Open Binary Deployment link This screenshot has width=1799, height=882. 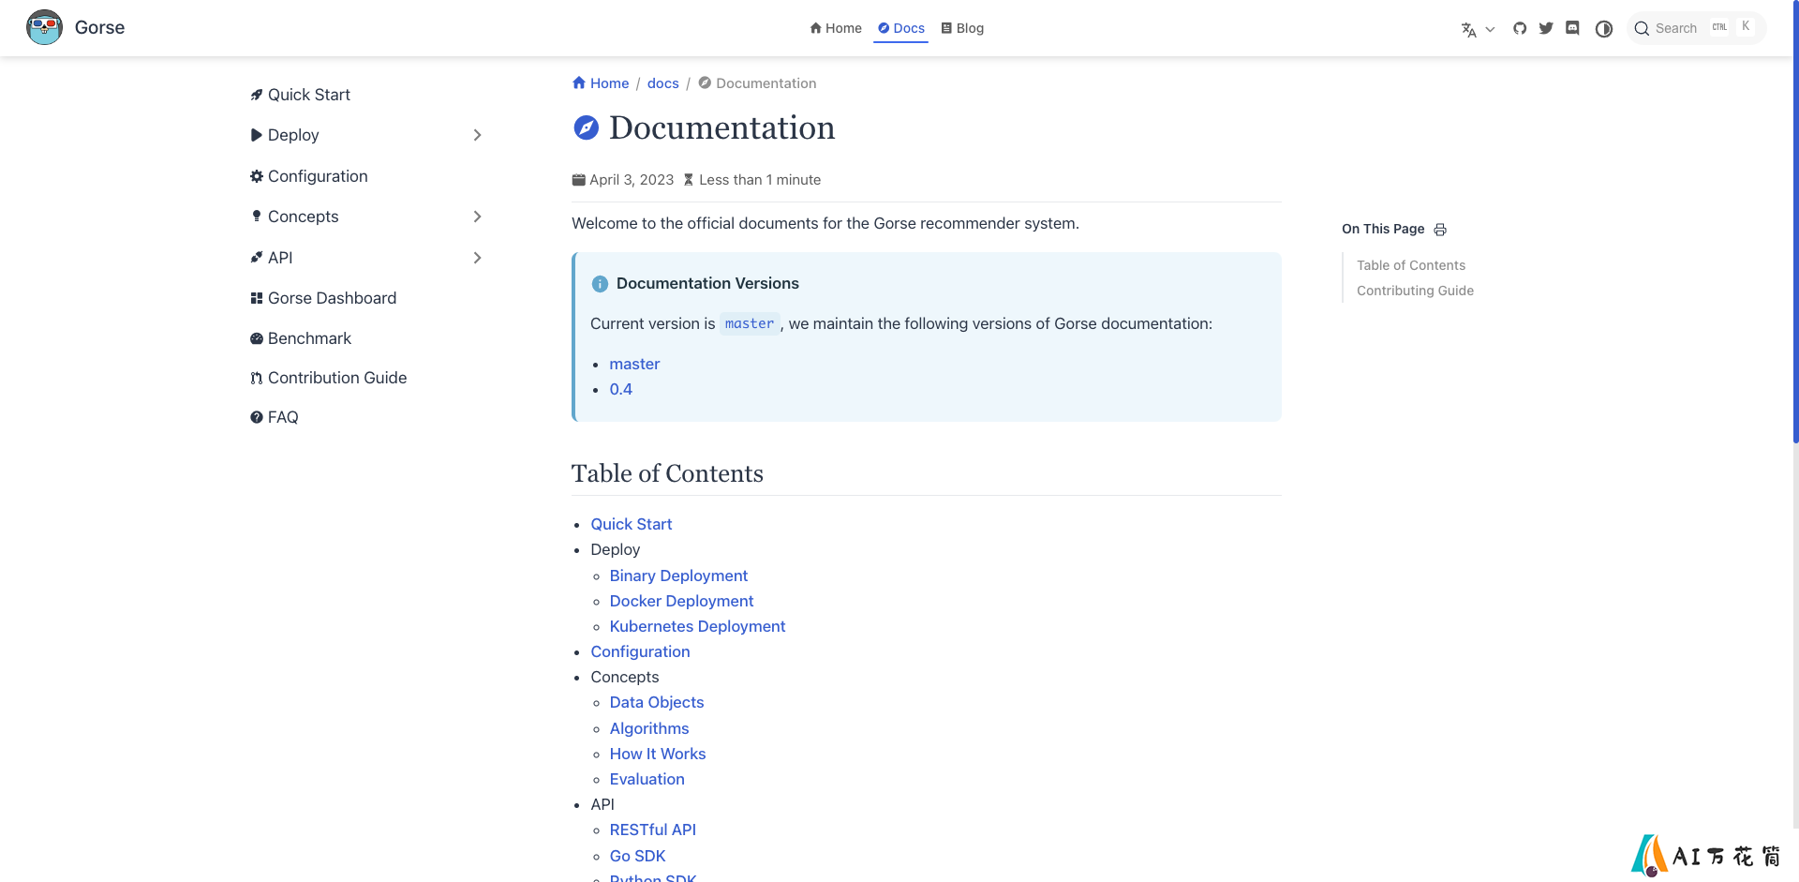678,576
